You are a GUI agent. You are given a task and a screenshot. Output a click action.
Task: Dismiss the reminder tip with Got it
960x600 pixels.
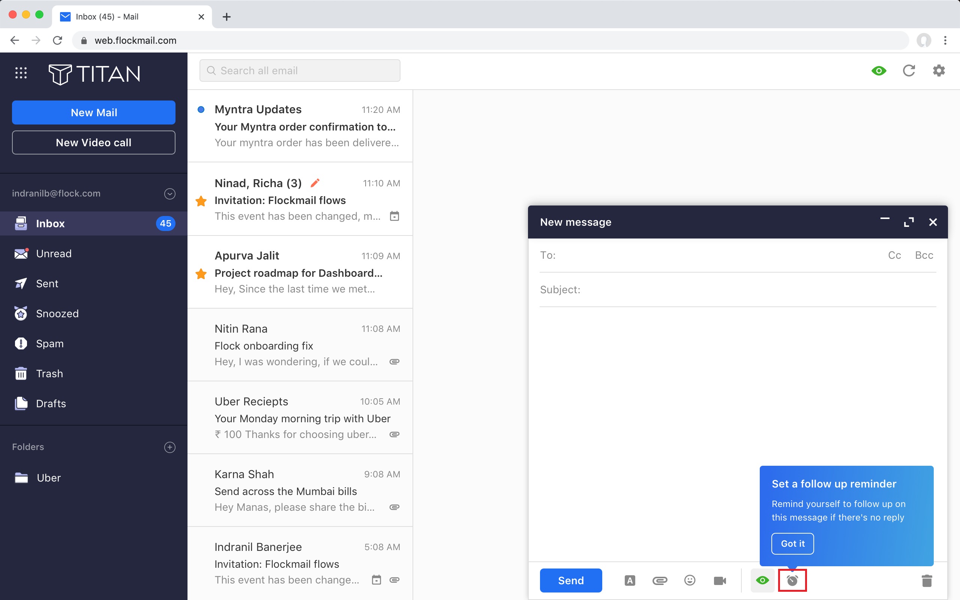pyautogui.click(x=792, y=544)
